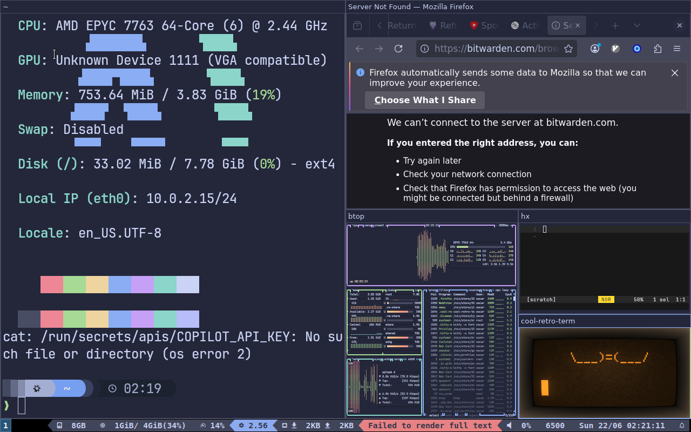Switch to the Spo tab with red shield icon
The height and width of the screenshot is (432, 691).
pos(484,25)
